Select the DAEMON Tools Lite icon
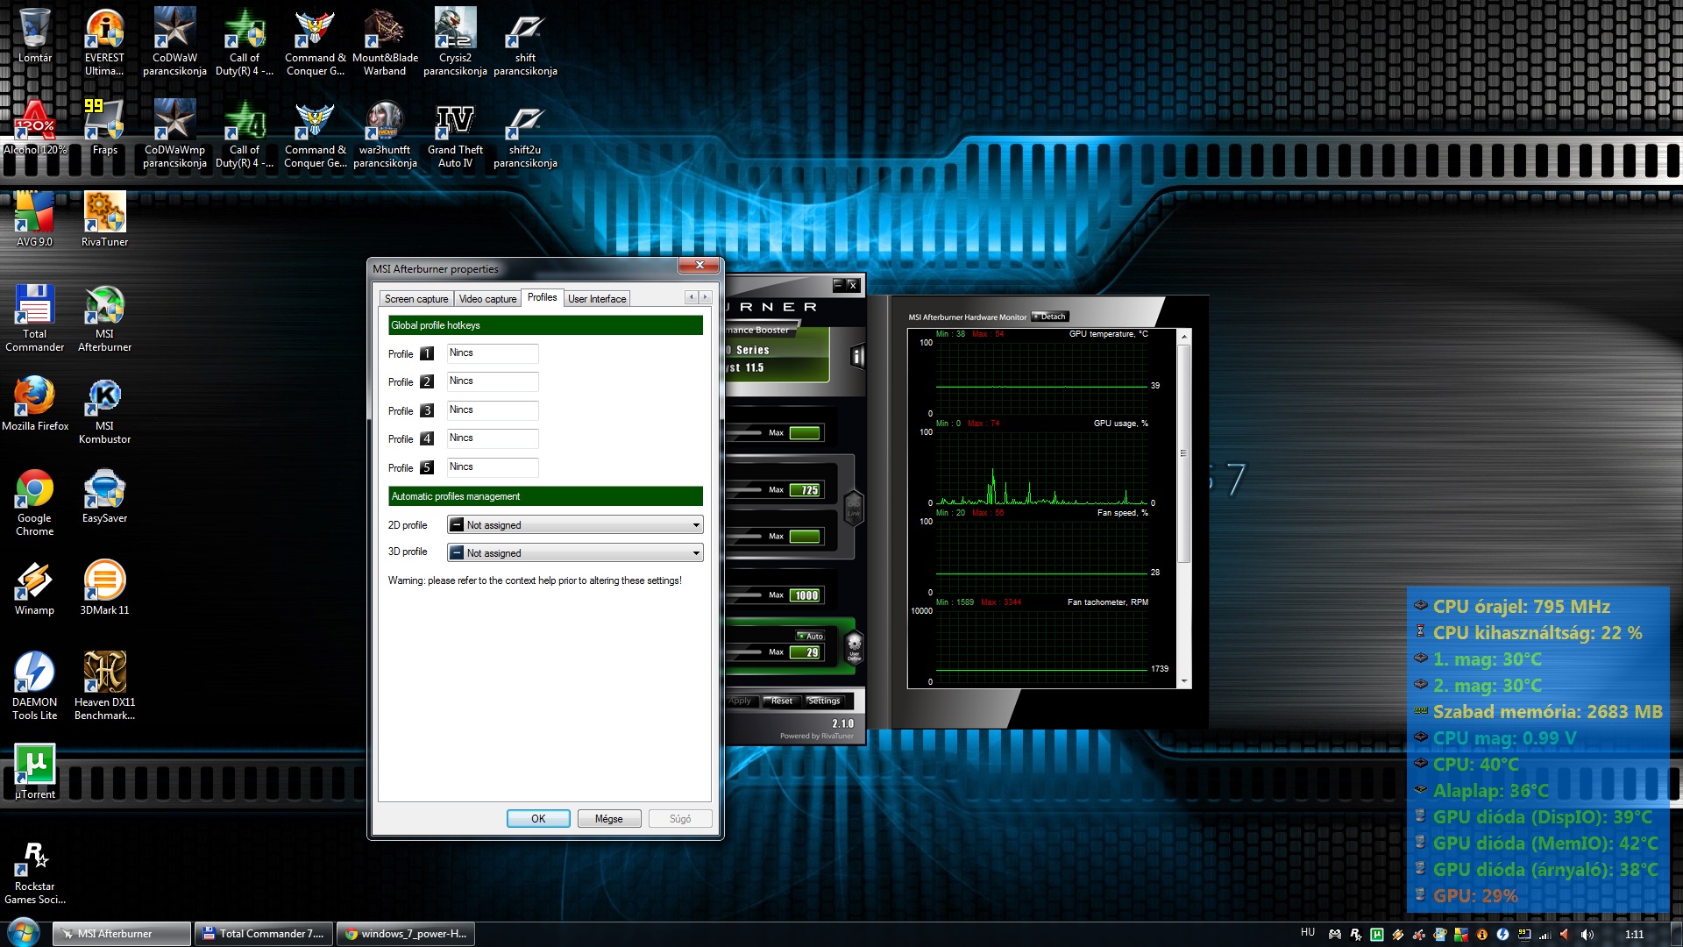 click(35, 686)
